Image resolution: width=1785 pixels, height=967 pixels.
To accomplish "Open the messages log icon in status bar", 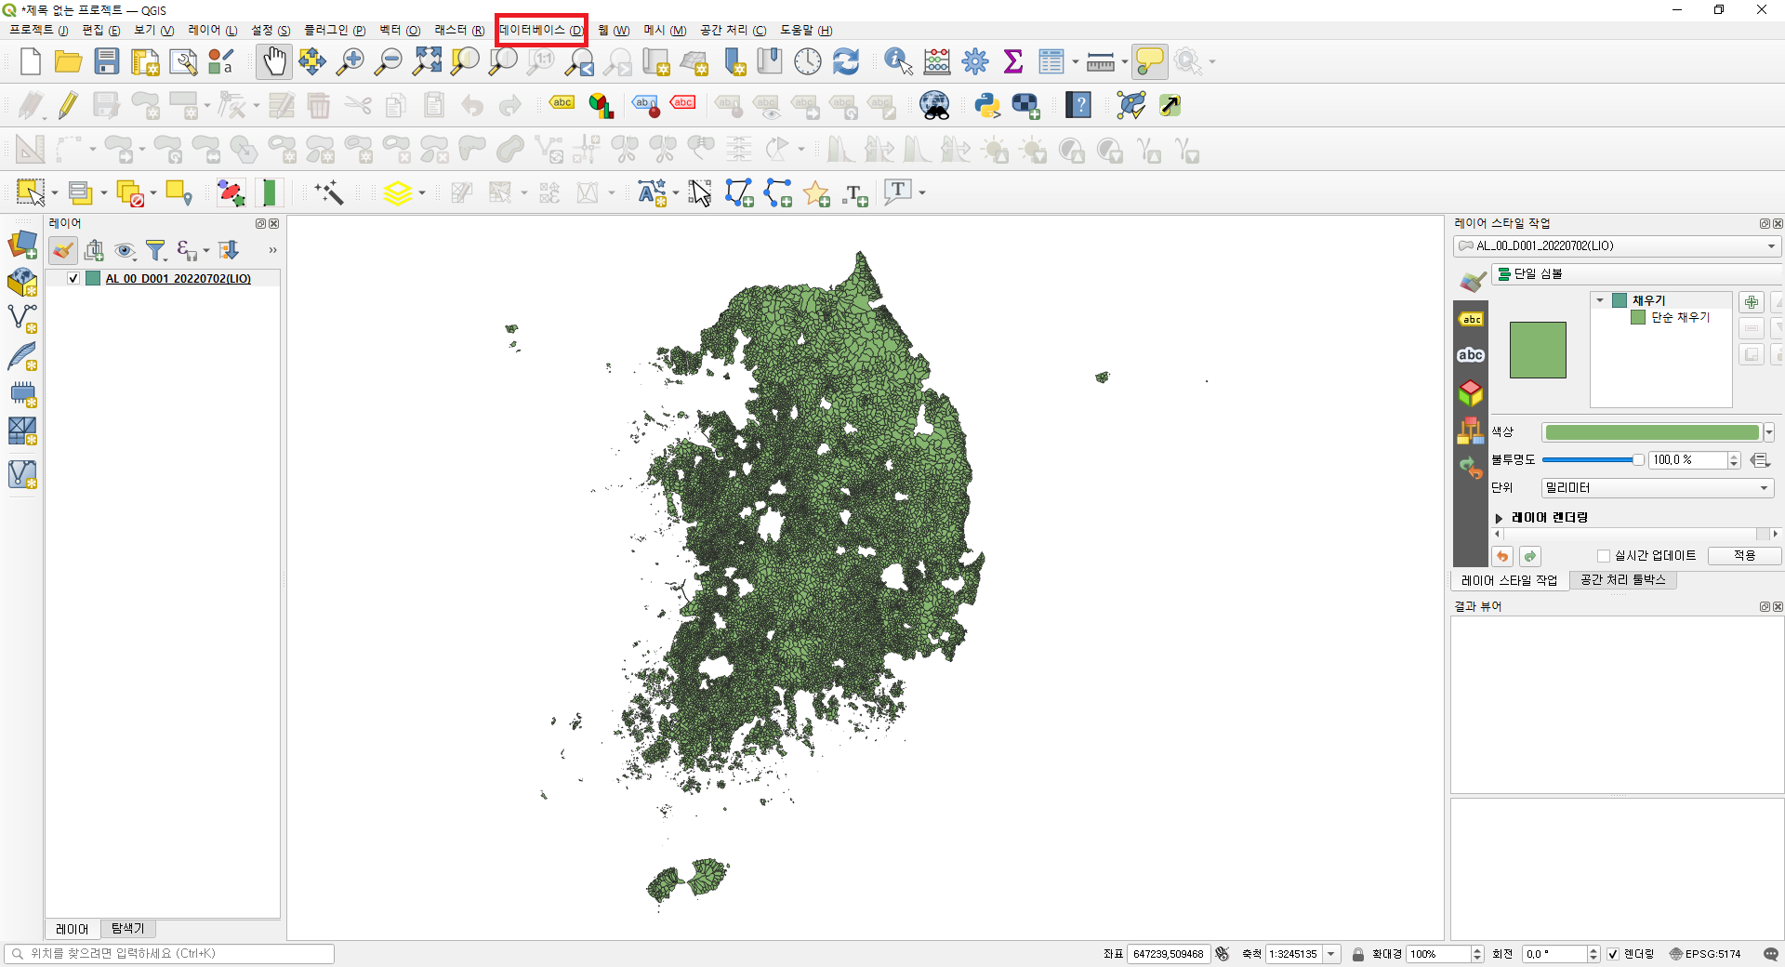I will [1771, 954].
